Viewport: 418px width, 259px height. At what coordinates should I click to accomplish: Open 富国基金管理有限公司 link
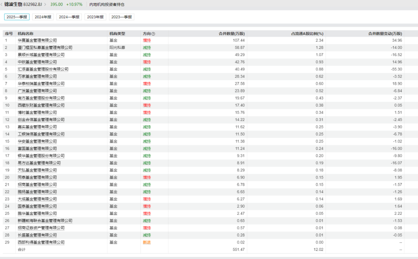coord(37,148)
